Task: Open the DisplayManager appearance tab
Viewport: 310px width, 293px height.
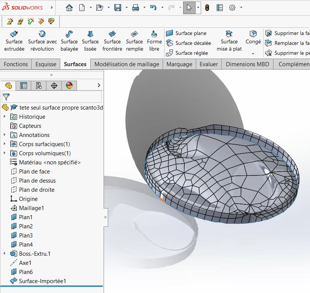Action: point(69,86)
